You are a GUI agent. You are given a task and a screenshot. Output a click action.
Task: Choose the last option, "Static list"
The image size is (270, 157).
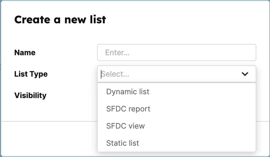pos(123,143)
